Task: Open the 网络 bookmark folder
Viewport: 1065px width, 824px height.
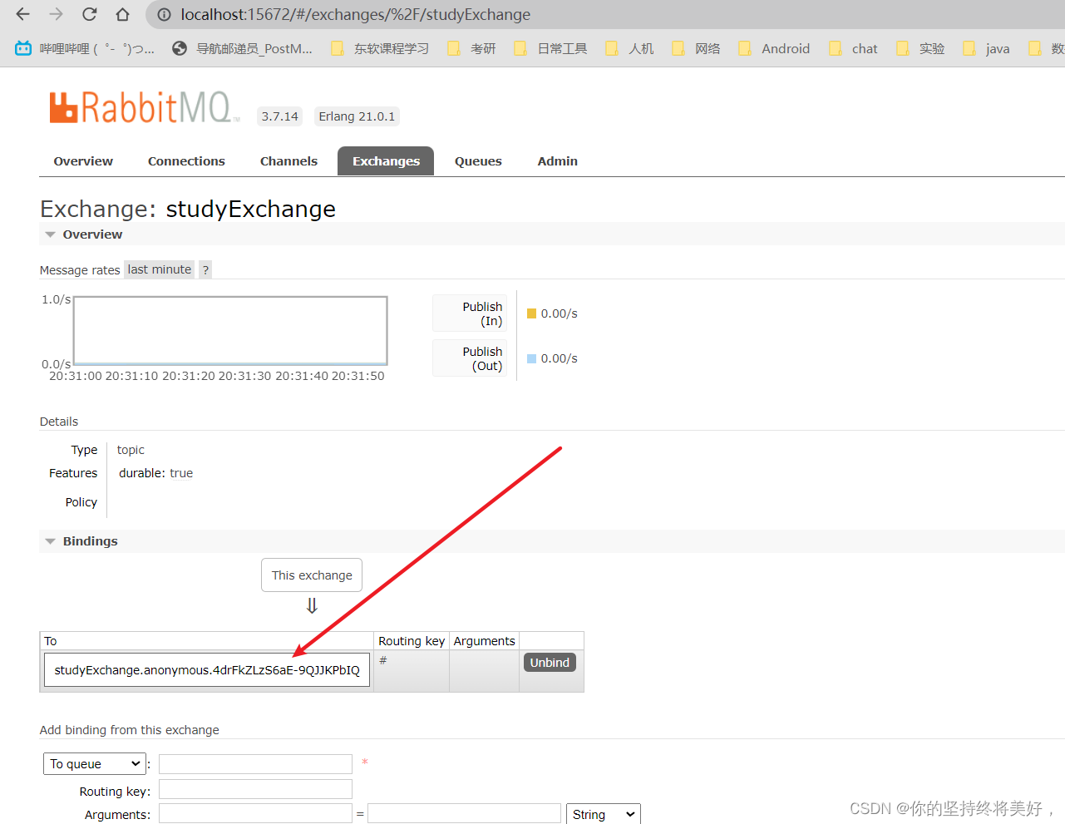Action: pyautogui.click(x=696, y=48)
